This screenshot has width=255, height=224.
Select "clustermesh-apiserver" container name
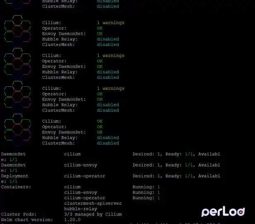[93, 203]
